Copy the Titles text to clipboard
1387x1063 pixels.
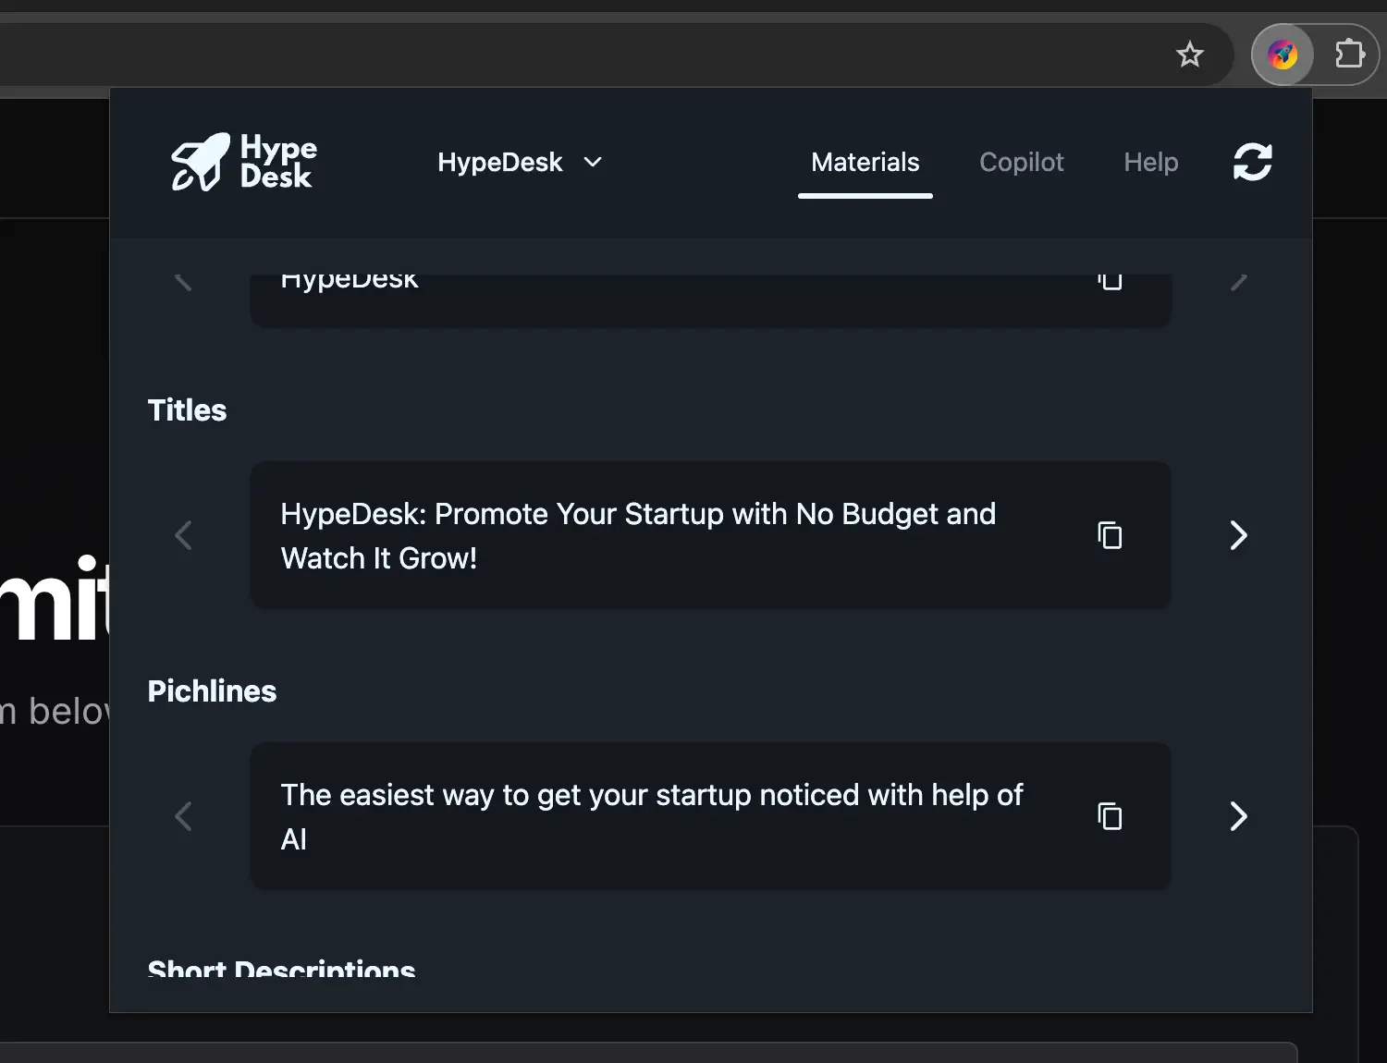[x=1110, y=535]
